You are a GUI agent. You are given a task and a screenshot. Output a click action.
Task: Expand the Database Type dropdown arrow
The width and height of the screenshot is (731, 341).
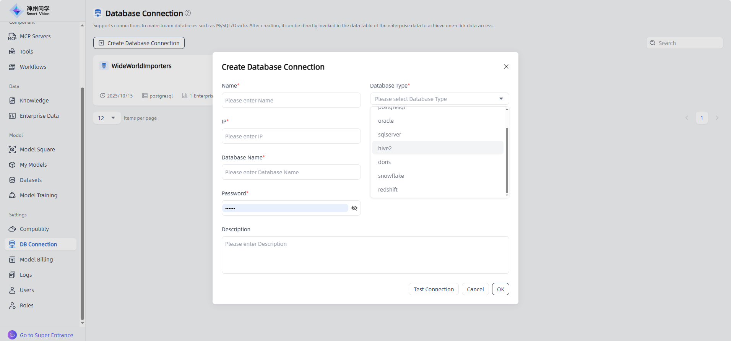[x=501, y=99]
